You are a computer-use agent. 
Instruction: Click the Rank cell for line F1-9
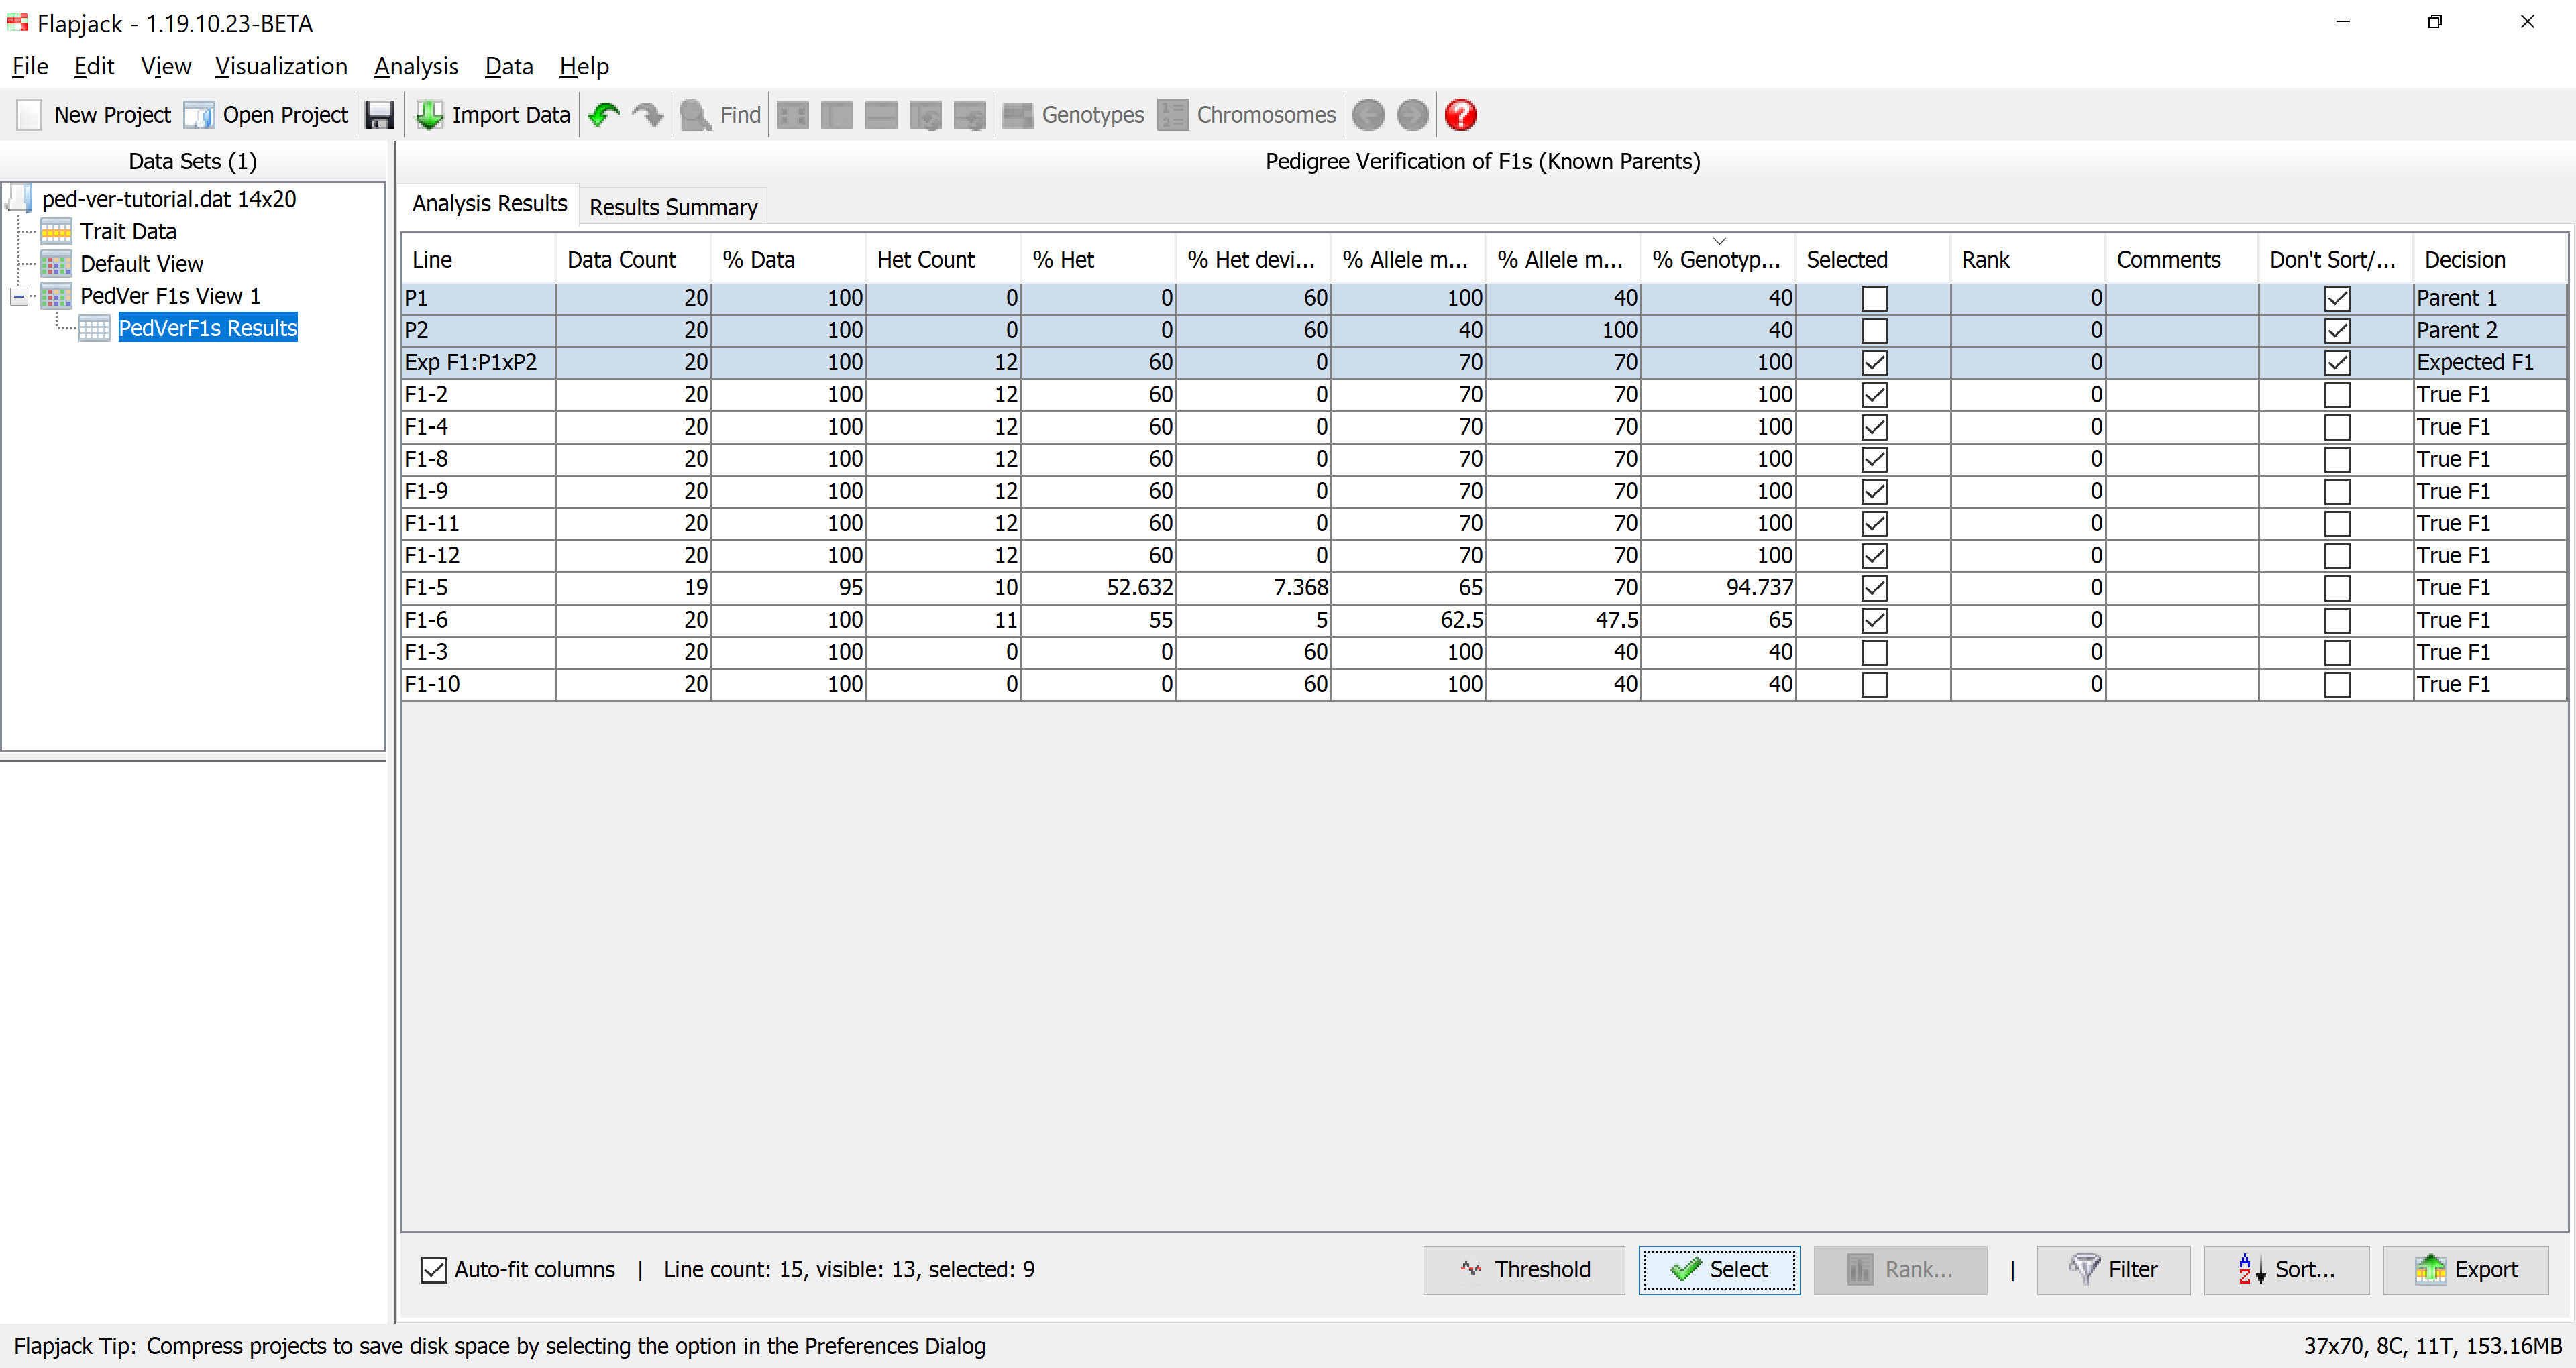[2028, 491]
